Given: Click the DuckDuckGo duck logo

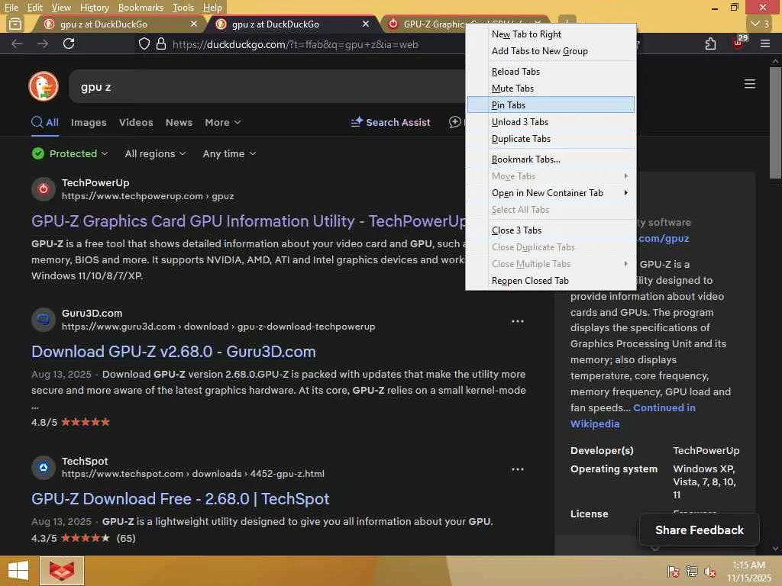Looking at the screenshot, I should click(44, 86).
